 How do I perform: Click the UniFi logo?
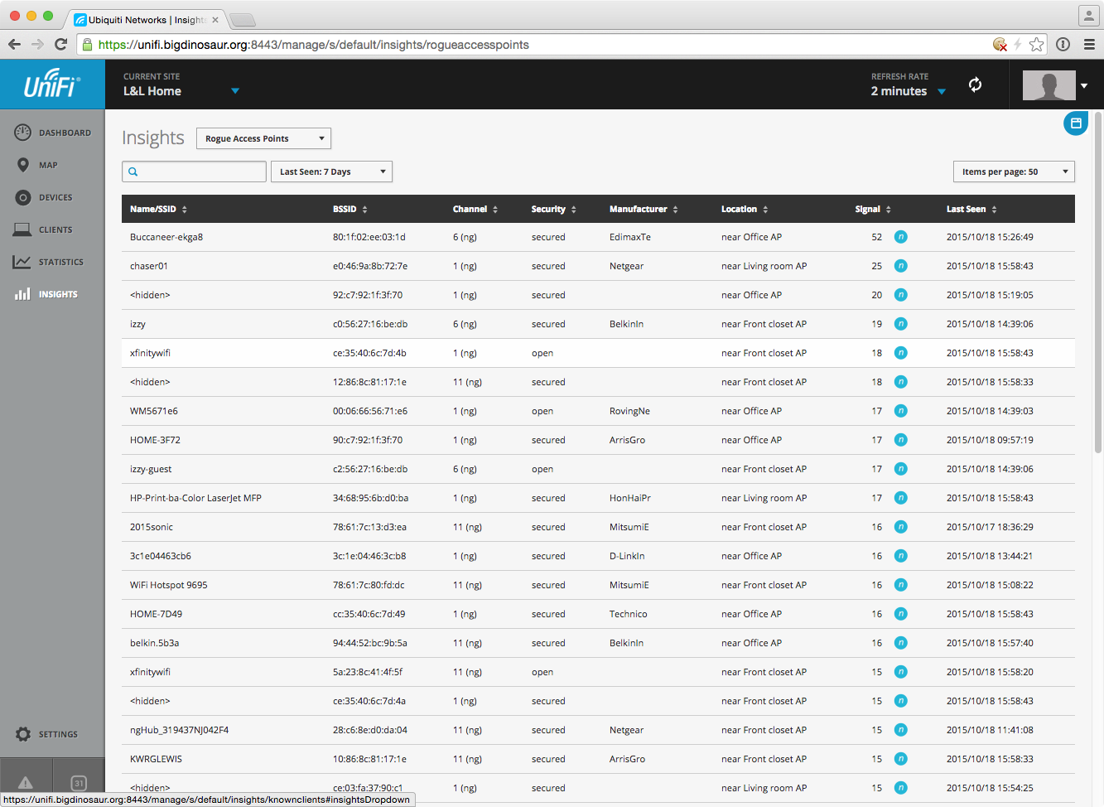point(51,85)
